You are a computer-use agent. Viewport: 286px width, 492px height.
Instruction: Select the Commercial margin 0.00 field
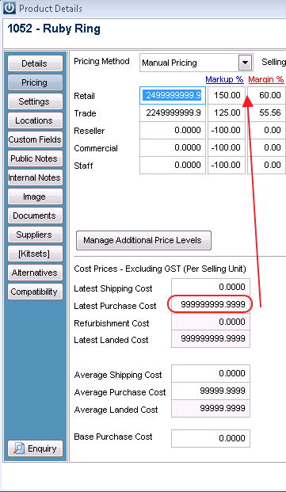(x=266, y=148)
